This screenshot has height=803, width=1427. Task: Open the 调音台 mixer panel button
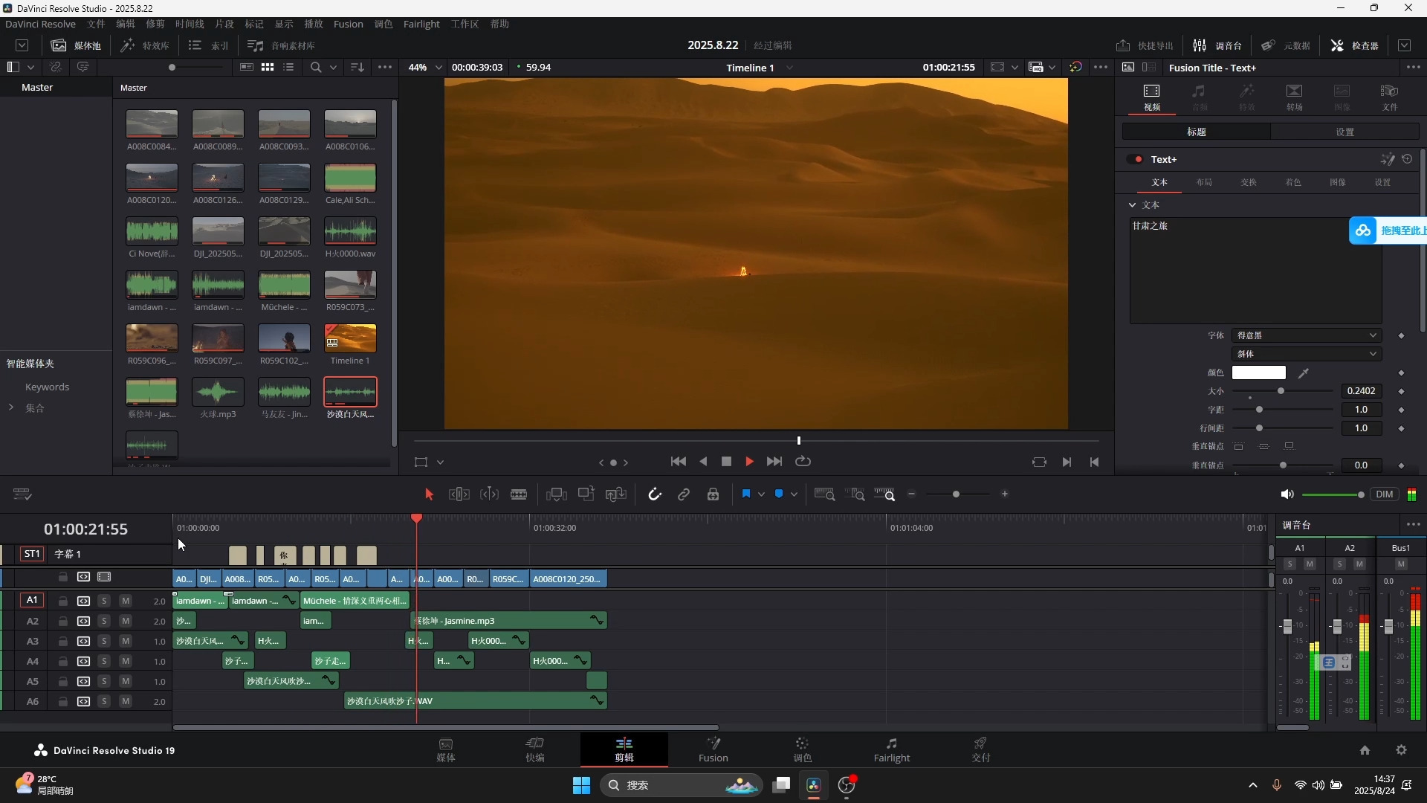1217,45
